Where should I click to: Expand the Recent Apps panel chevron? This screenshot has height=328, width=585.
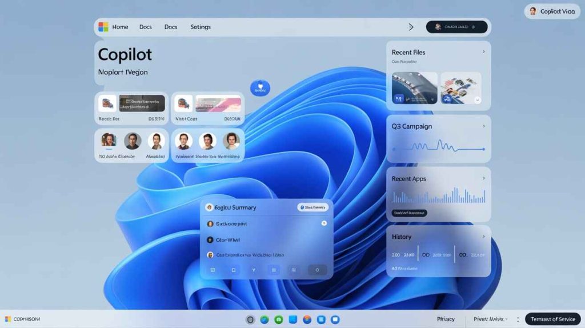[484, 178]
